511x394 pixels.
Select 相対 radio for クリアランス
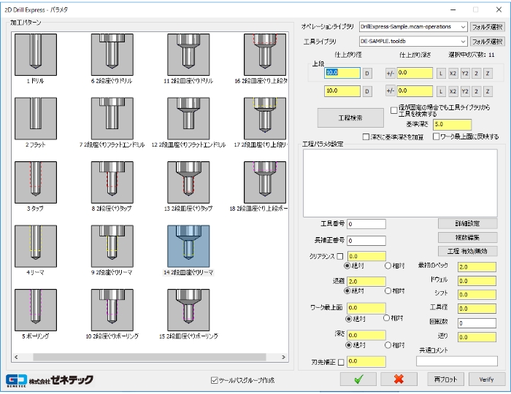(x=388, y=266)
